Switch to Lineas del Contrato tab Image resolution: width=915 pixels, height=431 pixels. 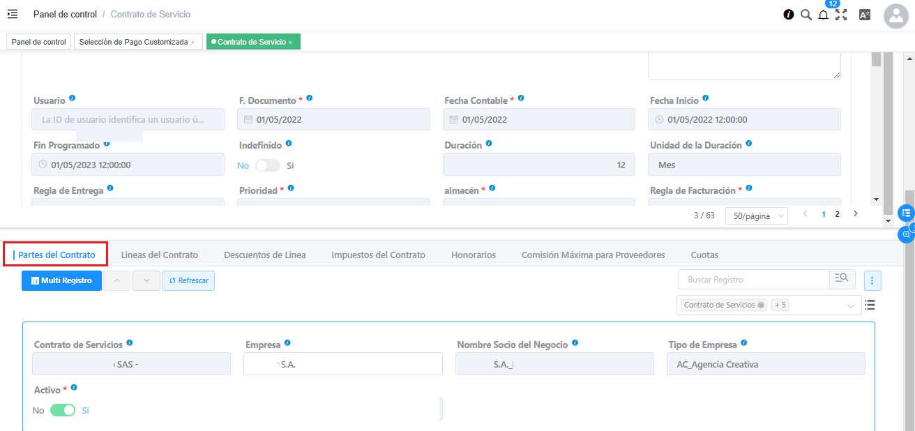click(159, 255)
